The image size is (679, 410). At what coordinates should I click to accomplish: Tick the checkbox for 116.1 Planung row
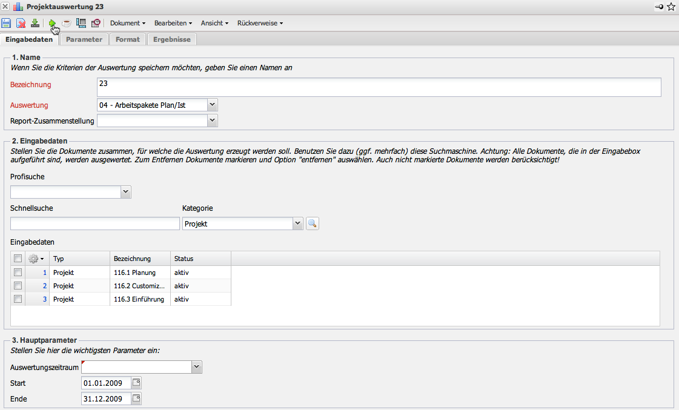click(18, 273)
